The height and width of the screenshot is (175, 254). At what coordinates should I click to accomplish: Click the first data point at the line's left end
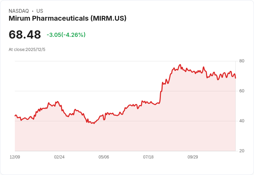point(15,116)
